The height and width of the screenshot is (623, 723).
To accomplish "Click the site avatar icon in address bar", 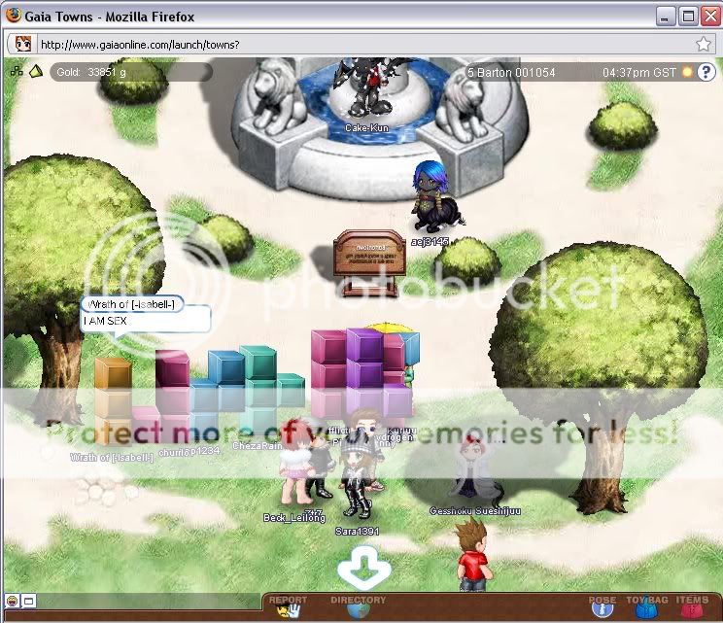I will coord(23,44).
